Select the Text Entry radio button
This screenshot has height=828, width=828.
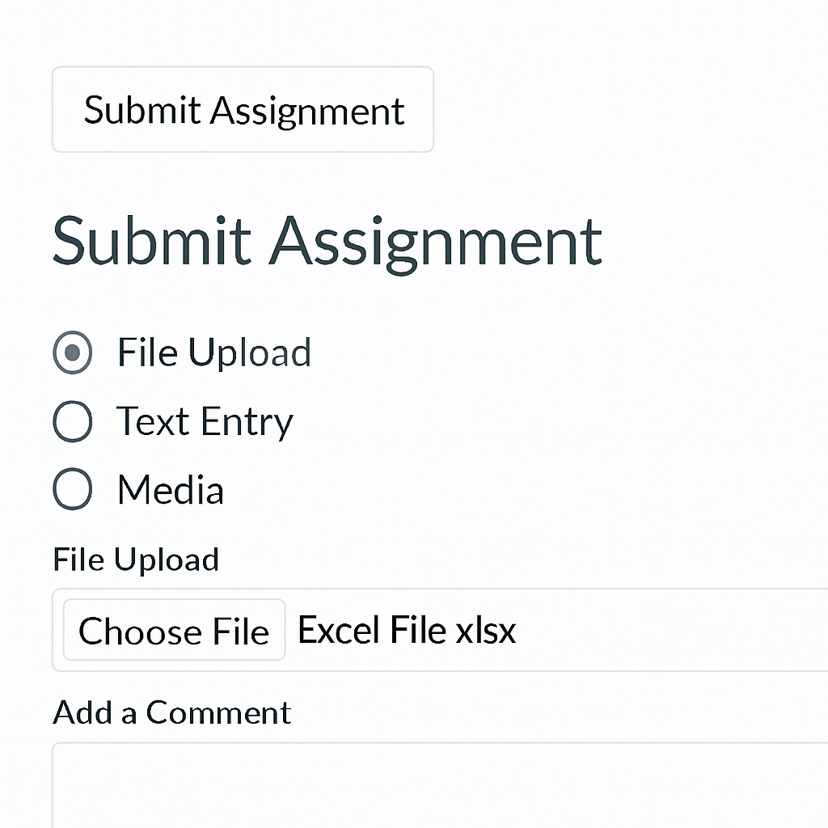tap(73, 422)
